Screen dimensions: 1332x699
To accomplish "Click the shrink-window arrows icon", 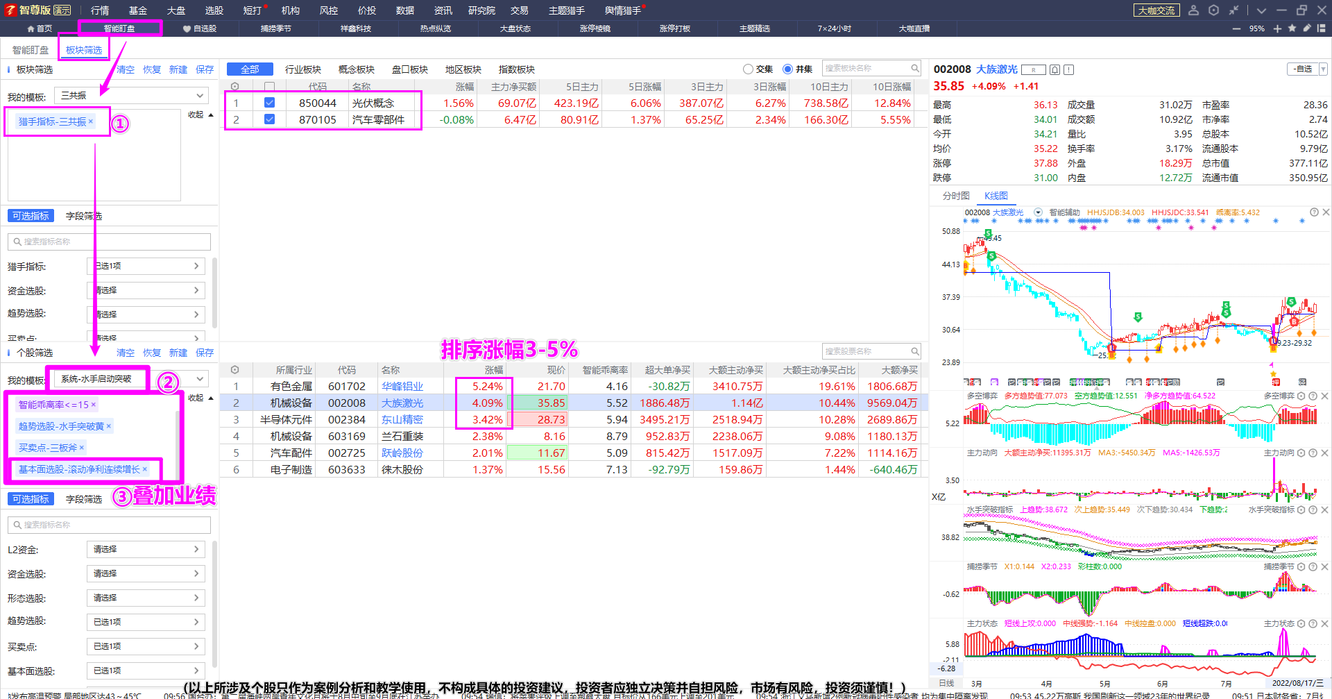I will pyautogui.click(x=1233, y=10).
